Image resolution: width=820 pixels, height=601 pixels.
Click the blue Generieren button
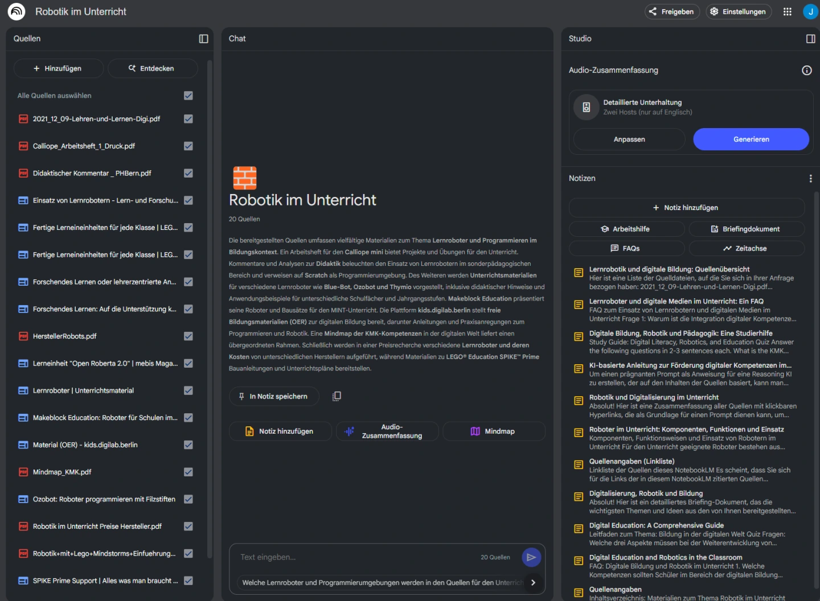(x=751, y=139)
